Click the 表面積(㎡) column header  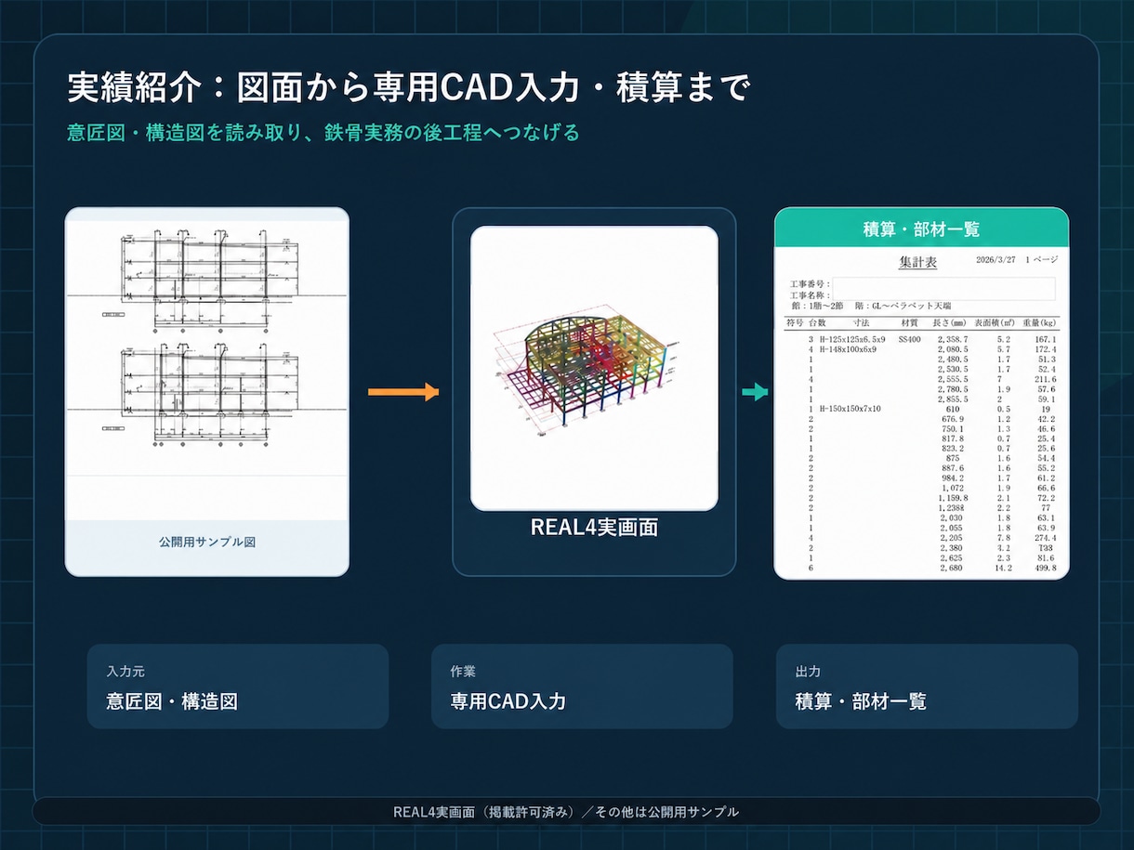[995, 322]
